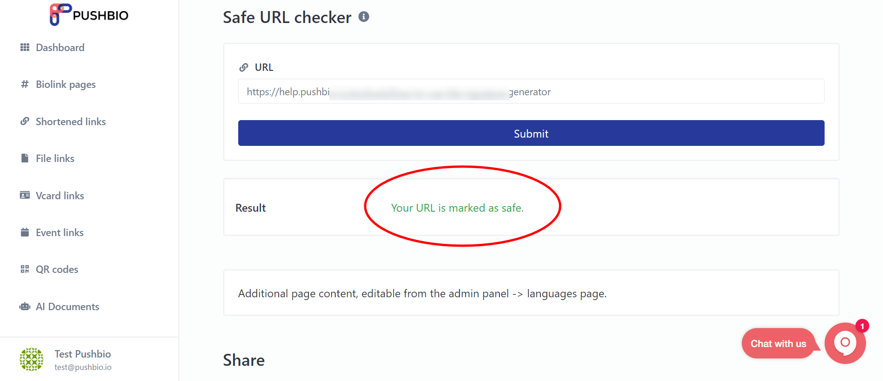Click the link icon next to URL label
This screenshot has height=381, width=883.
[244, 67]
